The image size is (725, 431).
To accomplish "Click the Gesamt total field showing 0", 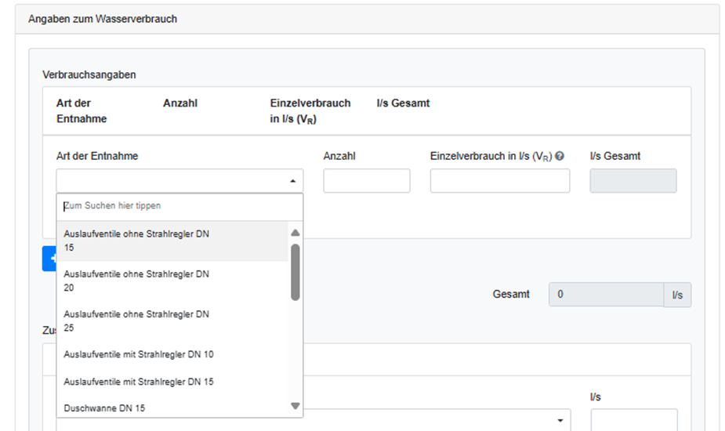I will (606, 295).
